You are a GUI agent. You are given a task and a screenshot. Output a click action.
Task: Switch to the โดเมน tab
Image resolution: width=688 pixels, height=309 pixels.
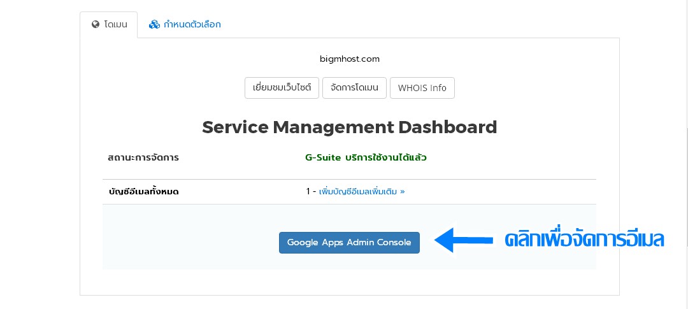click(x=109, y=25)
